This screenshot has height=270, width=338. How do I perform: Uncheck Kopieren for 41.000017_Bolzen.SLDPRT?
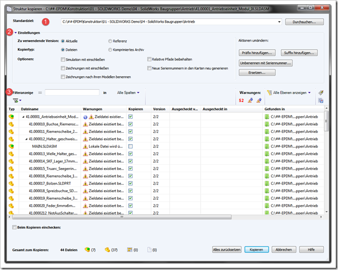point(130,184)
